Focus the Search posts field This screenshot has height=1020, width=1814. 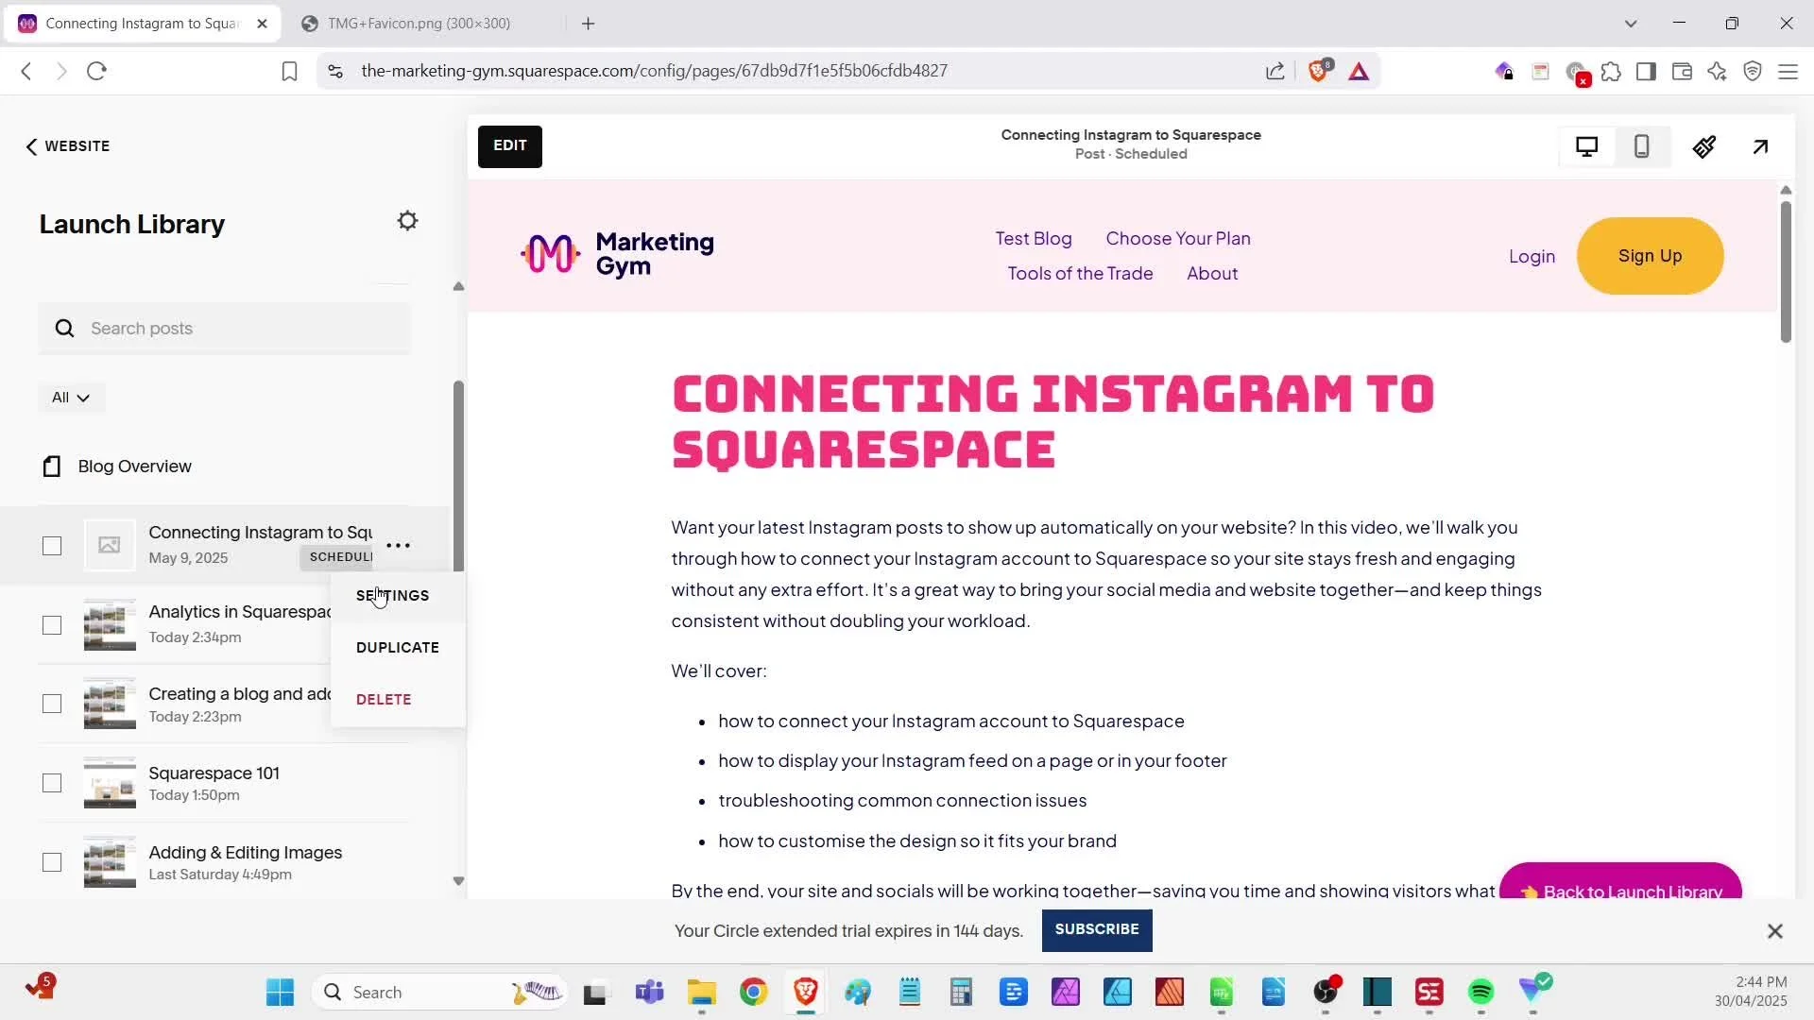tap(225, 329)
